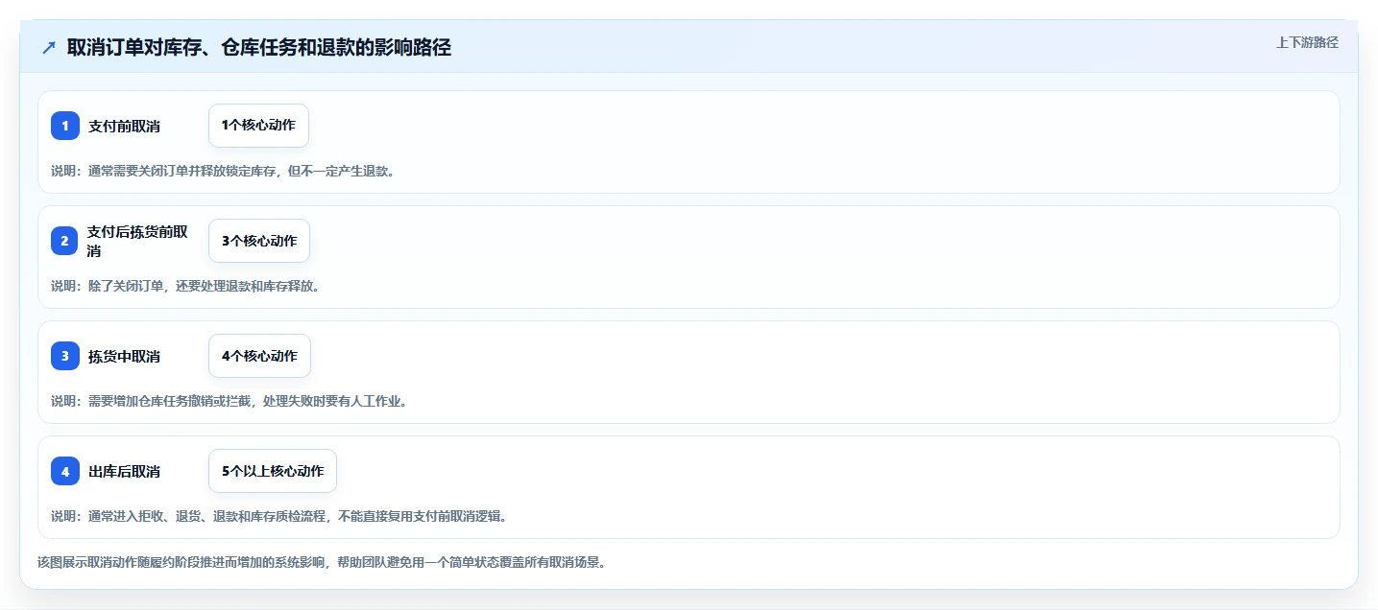Click the arrow icon beside the title
Viewport: 1378px width, 610px height.
click(x=49, y=47)
